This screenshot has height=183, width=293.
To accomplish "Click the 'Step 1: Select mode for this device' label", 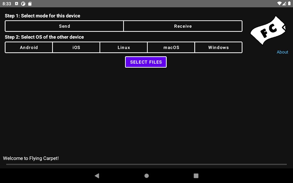I will tap(42, 16).
